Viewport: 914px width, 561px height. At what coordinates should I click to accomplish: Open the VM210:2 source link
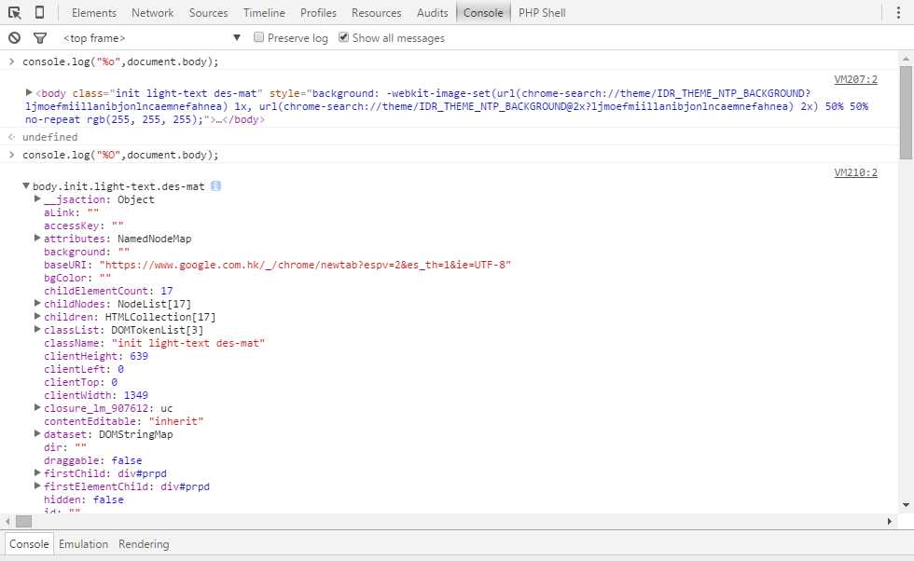point(855,172)
